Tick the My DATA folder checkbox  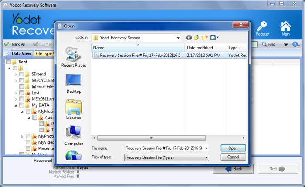pos(21,105)
